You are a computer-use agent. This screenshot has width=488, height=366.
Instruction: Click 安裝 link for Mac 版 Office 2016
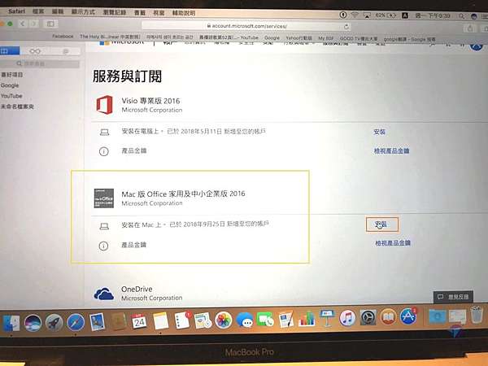tap(381, 224)
